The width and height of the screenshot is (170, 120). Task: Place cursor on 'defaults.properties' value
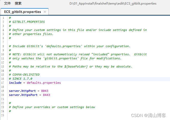44,83
